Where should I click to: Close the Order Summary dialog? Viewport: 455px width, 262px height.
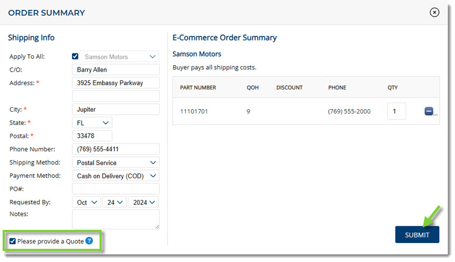pyautogui.click(x=434, y=12)
